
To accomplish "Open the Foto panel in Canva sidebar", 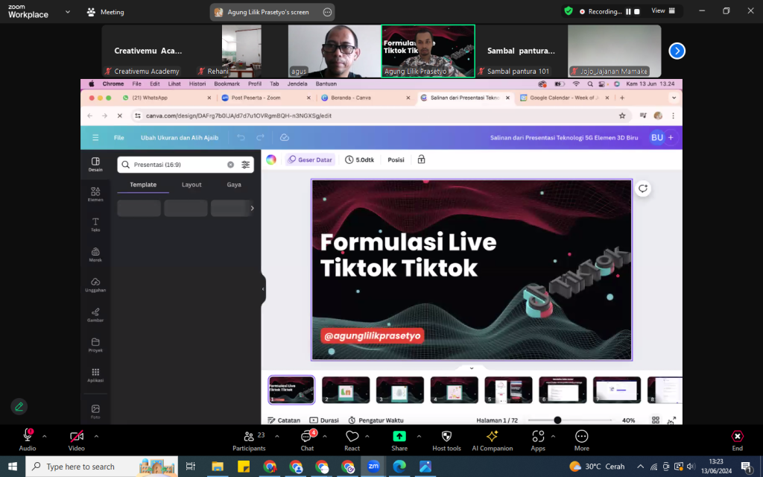I will coord(95,411).
